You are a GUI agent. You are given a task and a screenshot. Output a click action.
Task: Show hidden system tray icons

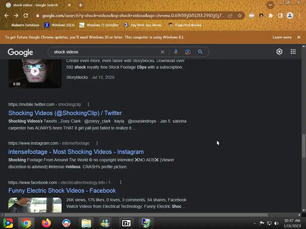coord(255,223)
